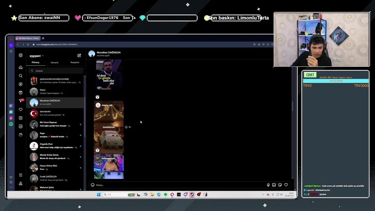Open the Explore compass icon
Screen dimensions: 375x211
click(x=21, y=84)
